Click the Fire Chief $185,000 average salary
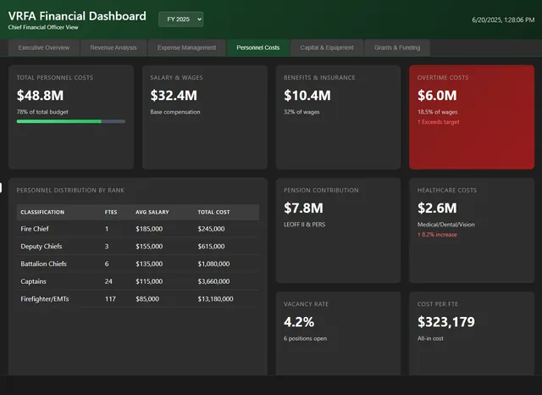 pyautogui.click(x=149, y=229)
